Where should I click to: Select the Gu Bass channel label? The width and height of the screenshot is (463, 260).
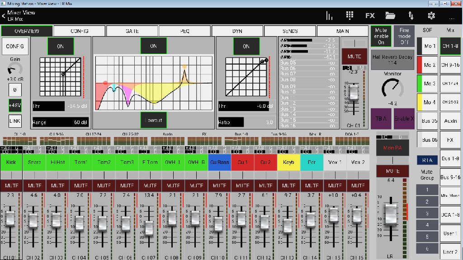(219, 162)
